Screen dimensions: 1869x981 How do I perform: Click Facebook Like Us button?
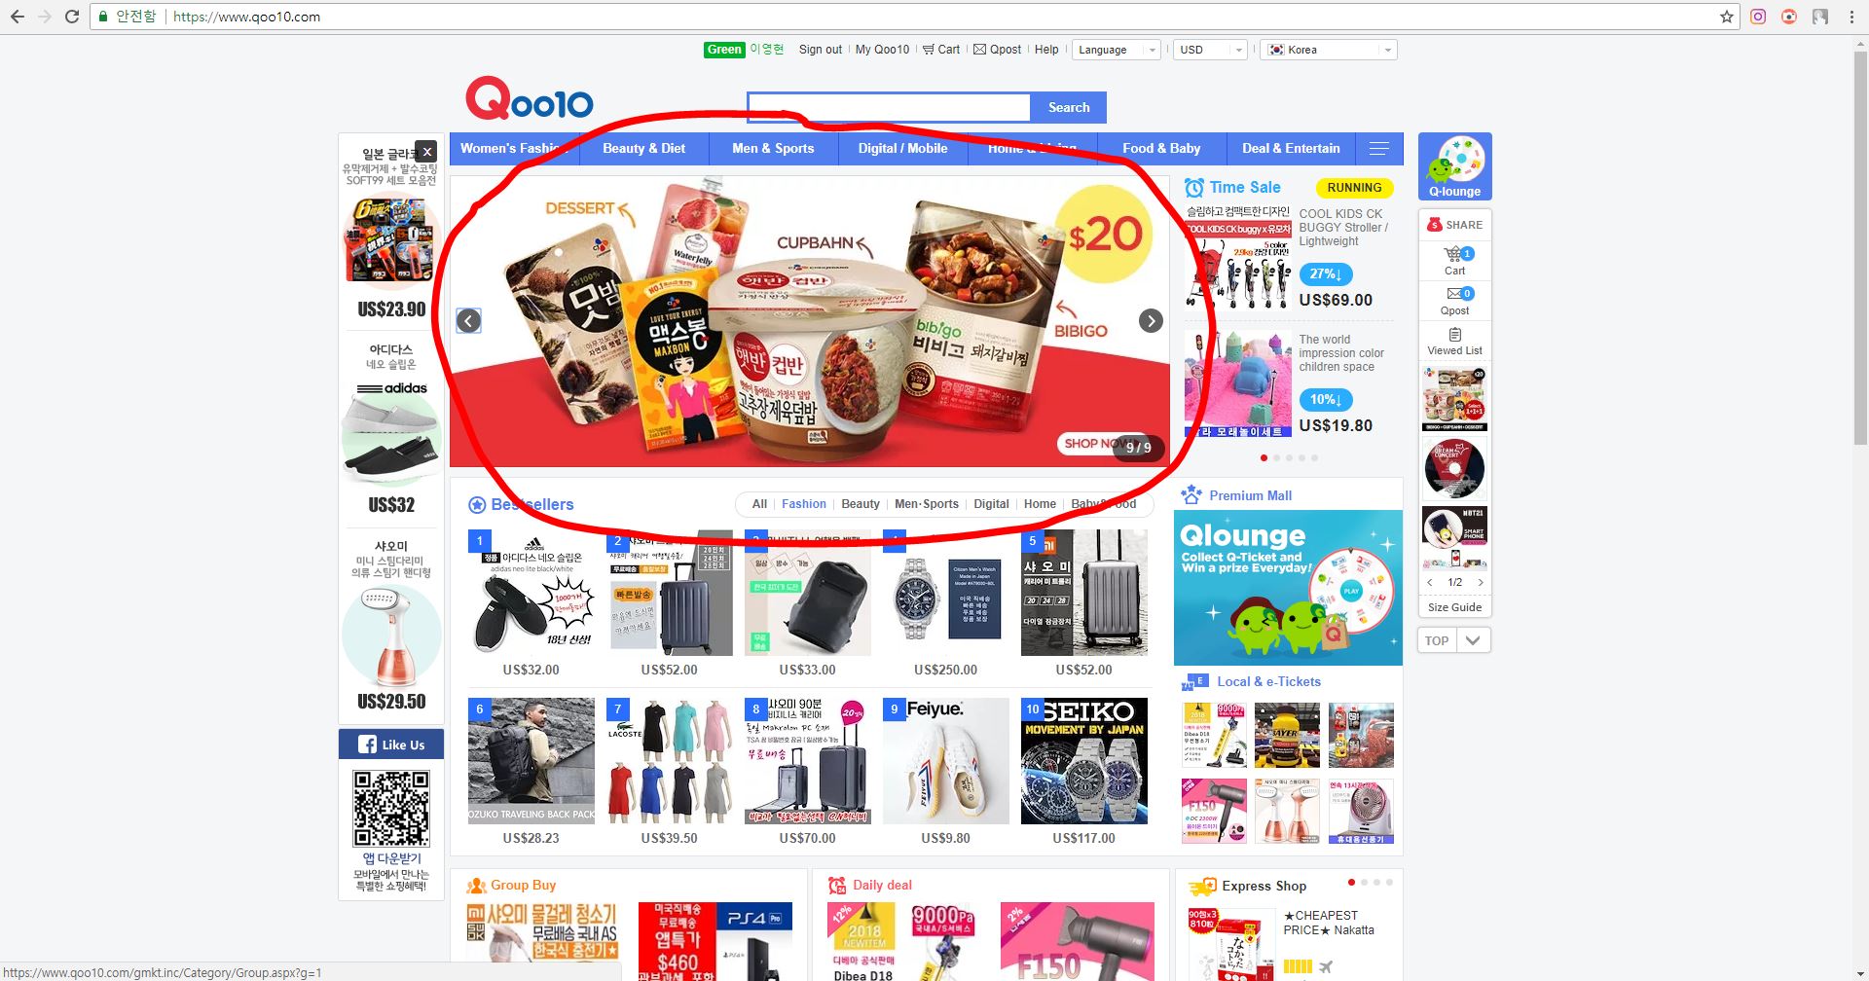tap(391, 745)
